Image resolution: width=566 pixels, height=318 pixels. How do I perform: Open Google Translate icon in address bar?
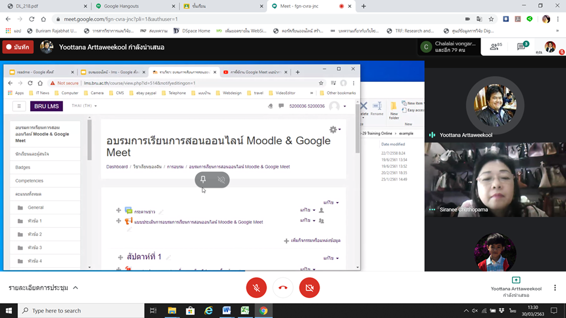[x=479, y=19]
